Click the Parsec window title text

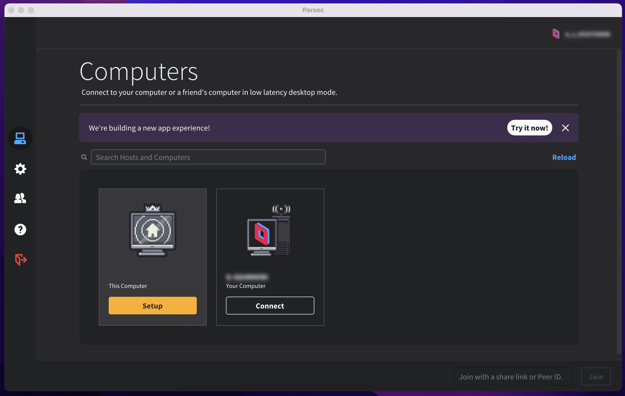click(313, 10)
